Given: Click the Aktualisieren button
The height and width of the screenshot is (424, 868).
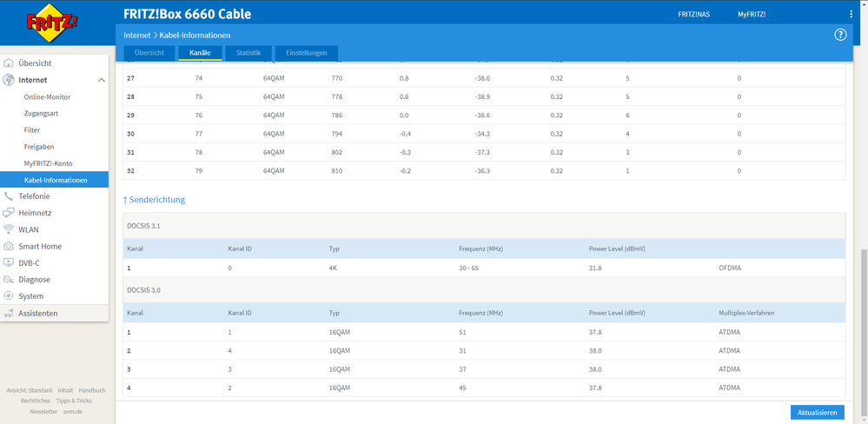Looking at the screenshot, I should tap(818, 413).
